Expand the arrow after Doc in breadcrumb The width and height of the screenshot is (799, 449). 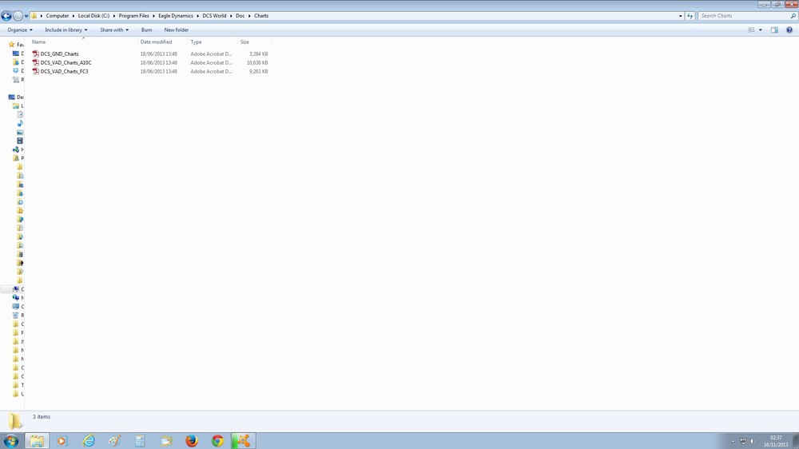tap(249, 16)
